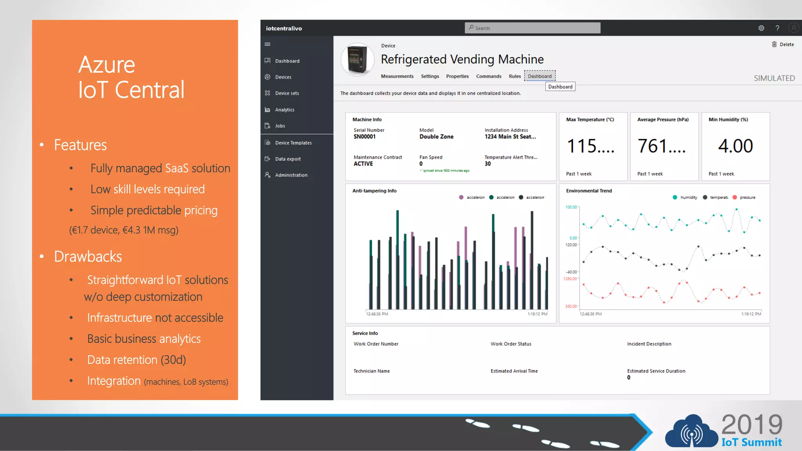Viewport: 802px width, 451px height.
Task: Toggle the temperature legend dot
Action: click(x=705, y=197)
